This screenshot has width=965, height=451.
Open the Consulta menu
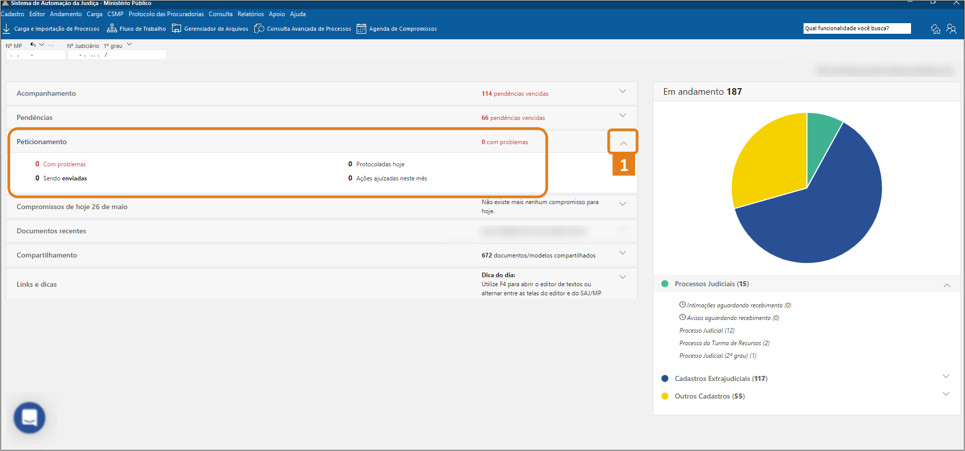click(221, 14)
